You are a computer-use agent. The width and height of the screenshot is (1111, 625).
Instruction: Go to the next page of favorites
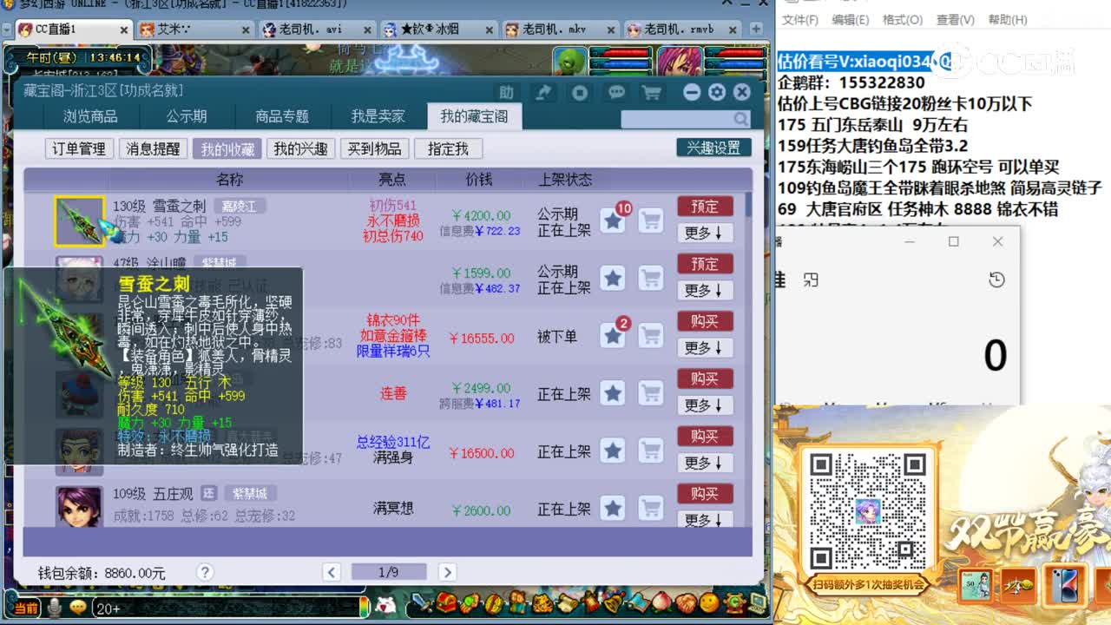447,572
